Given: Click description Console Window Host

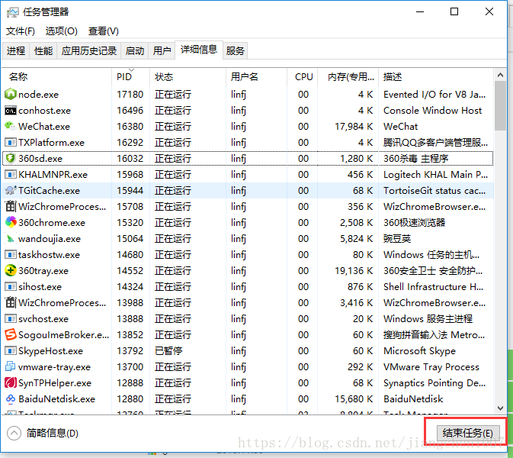Looking at the screenshot, I should pyautogui.click(x=432, y=111).
